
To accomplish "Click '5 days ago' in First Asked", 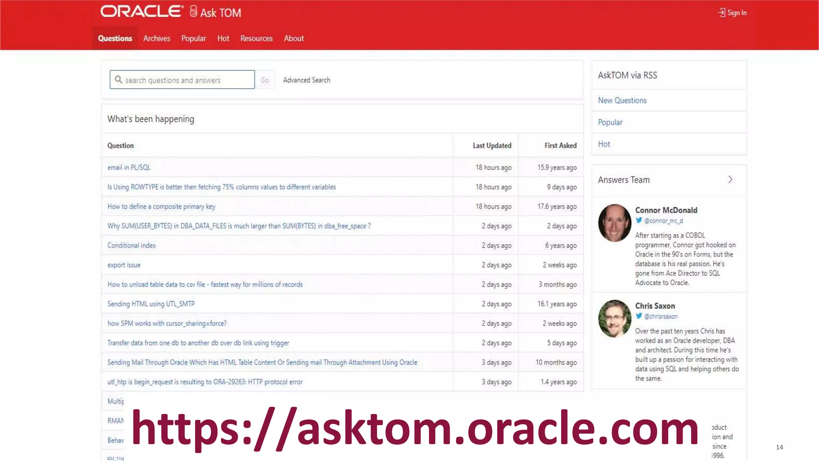I will tap(562, 343).
